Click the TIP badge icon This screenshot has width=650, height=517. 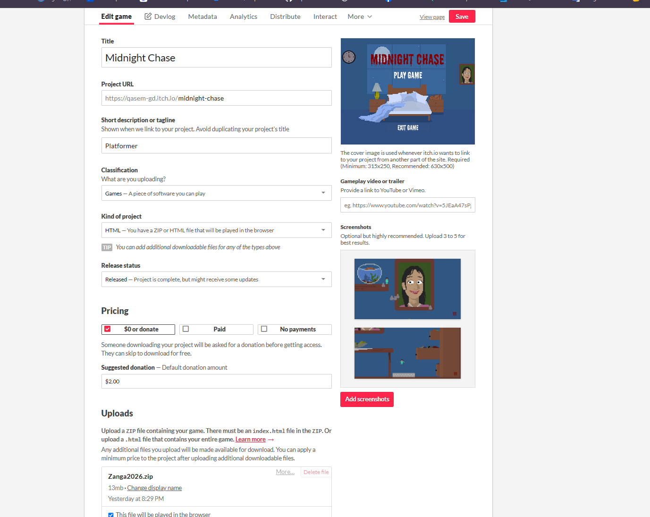pos(107,247)
